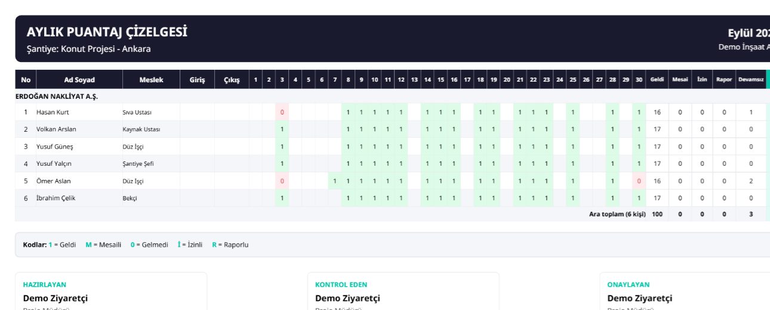Click the 'Giriş' column header

(x=197, y=80)
